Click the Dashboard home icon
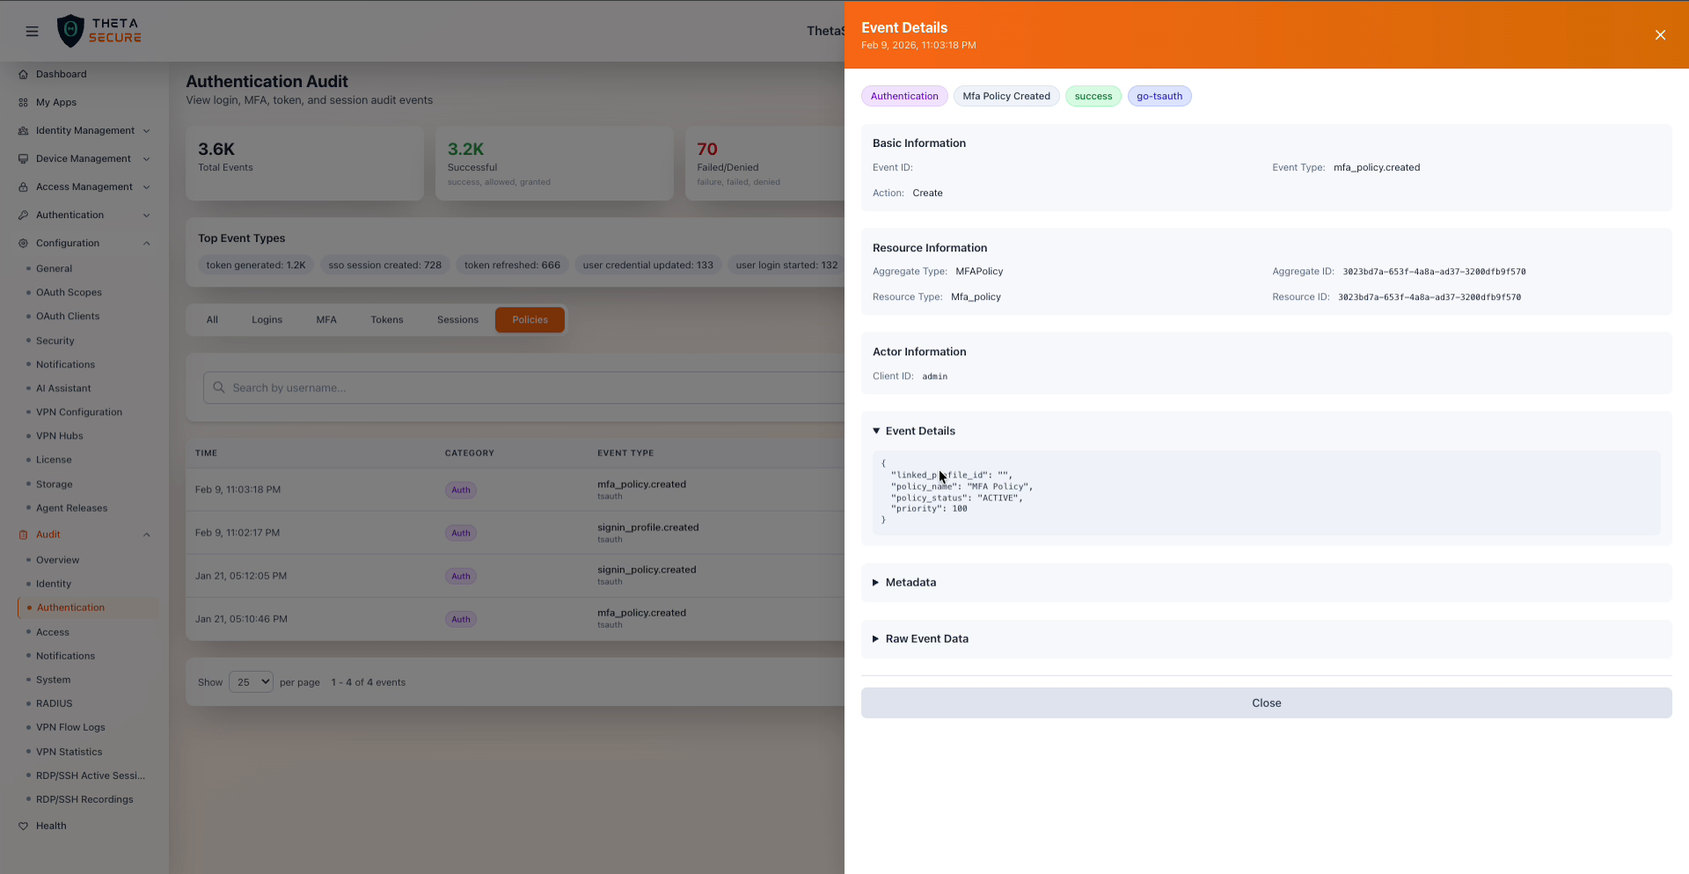 (x=24, y=75)
